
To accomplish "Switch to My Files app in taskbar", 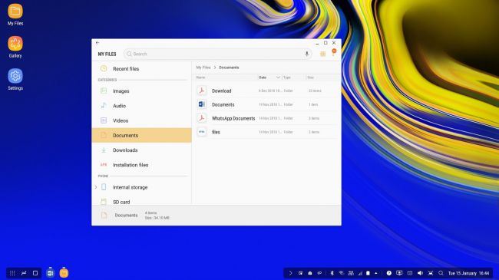I will [x=64, y=272].
